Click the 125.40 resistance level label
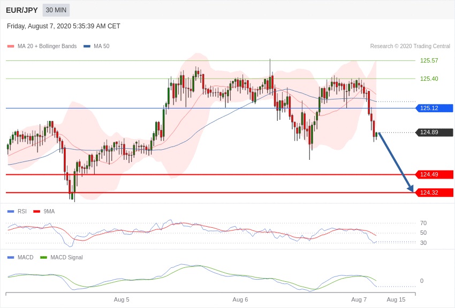 (x=429, y=79)
